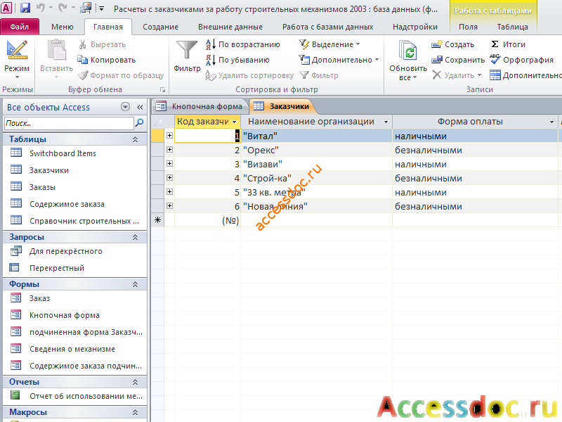562x422 pixels.
Task: Click Сохранить record button
Action: click(x=458, y=60)
